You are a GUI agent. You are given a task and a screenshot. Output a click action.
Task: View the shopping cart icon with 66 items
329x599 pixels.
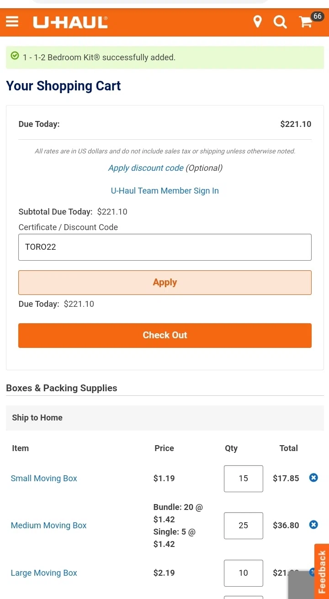click(x=305, y=22)
